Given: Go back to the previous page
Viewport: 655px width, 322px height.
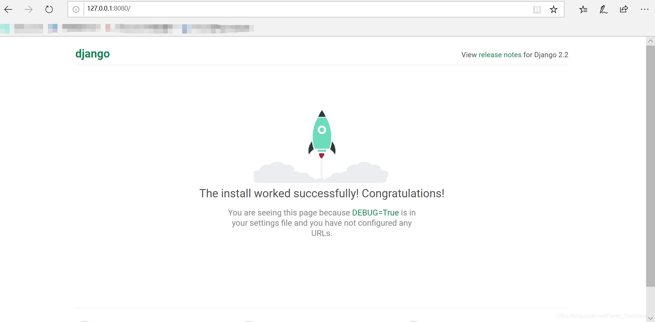Looking at the screenshot, I should tap(8, 10).
